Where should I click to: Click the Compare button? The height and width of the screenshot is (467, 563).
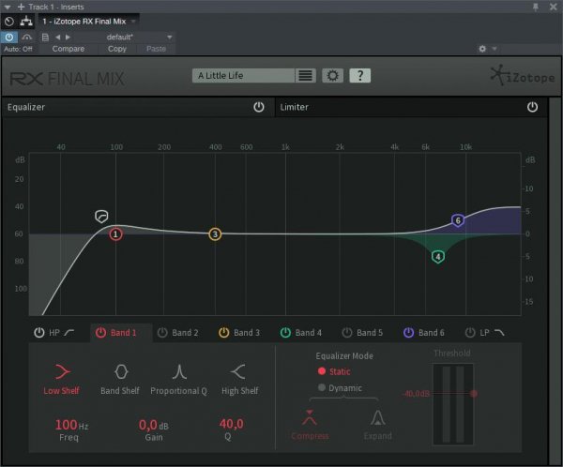tap(68, 49)
